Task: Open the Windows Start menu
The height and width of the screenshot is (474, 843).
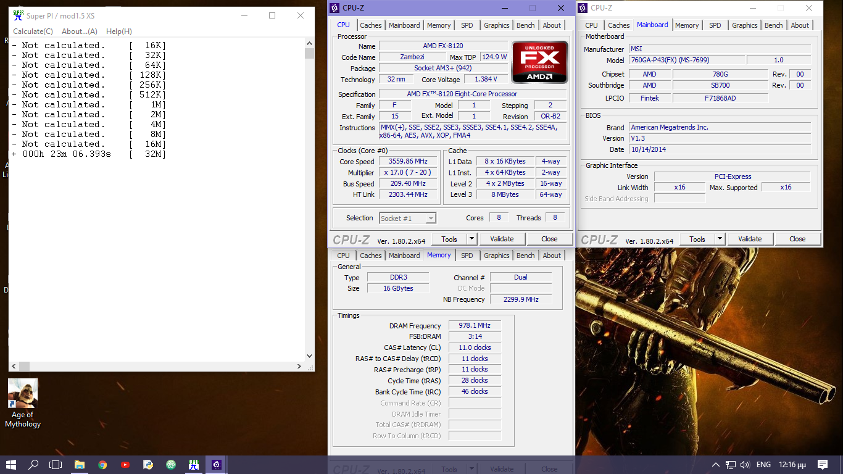Action: (x=11, y=465)
